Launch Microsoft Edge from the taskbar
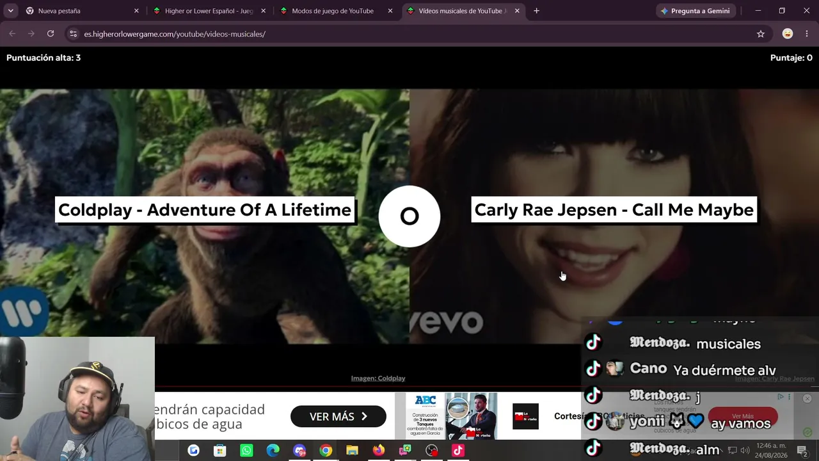 tap(273, 451)
